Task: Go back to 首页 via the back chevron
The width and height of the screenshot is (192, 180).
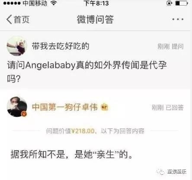Action: click(x=9, y=19)
